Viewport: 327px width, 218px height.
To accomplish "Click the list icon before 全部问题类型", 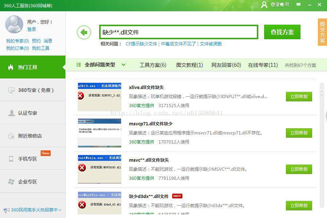I will [x=78, y=65].
